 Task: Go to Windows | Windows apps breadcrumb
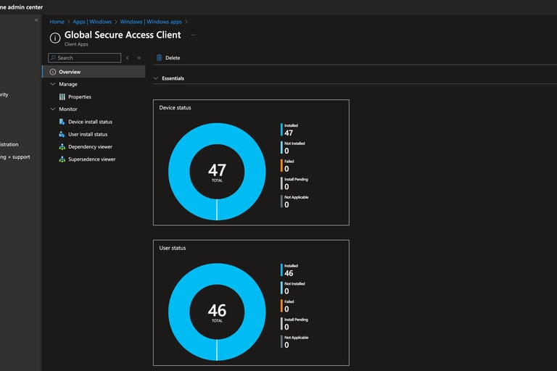pos(151,22)
